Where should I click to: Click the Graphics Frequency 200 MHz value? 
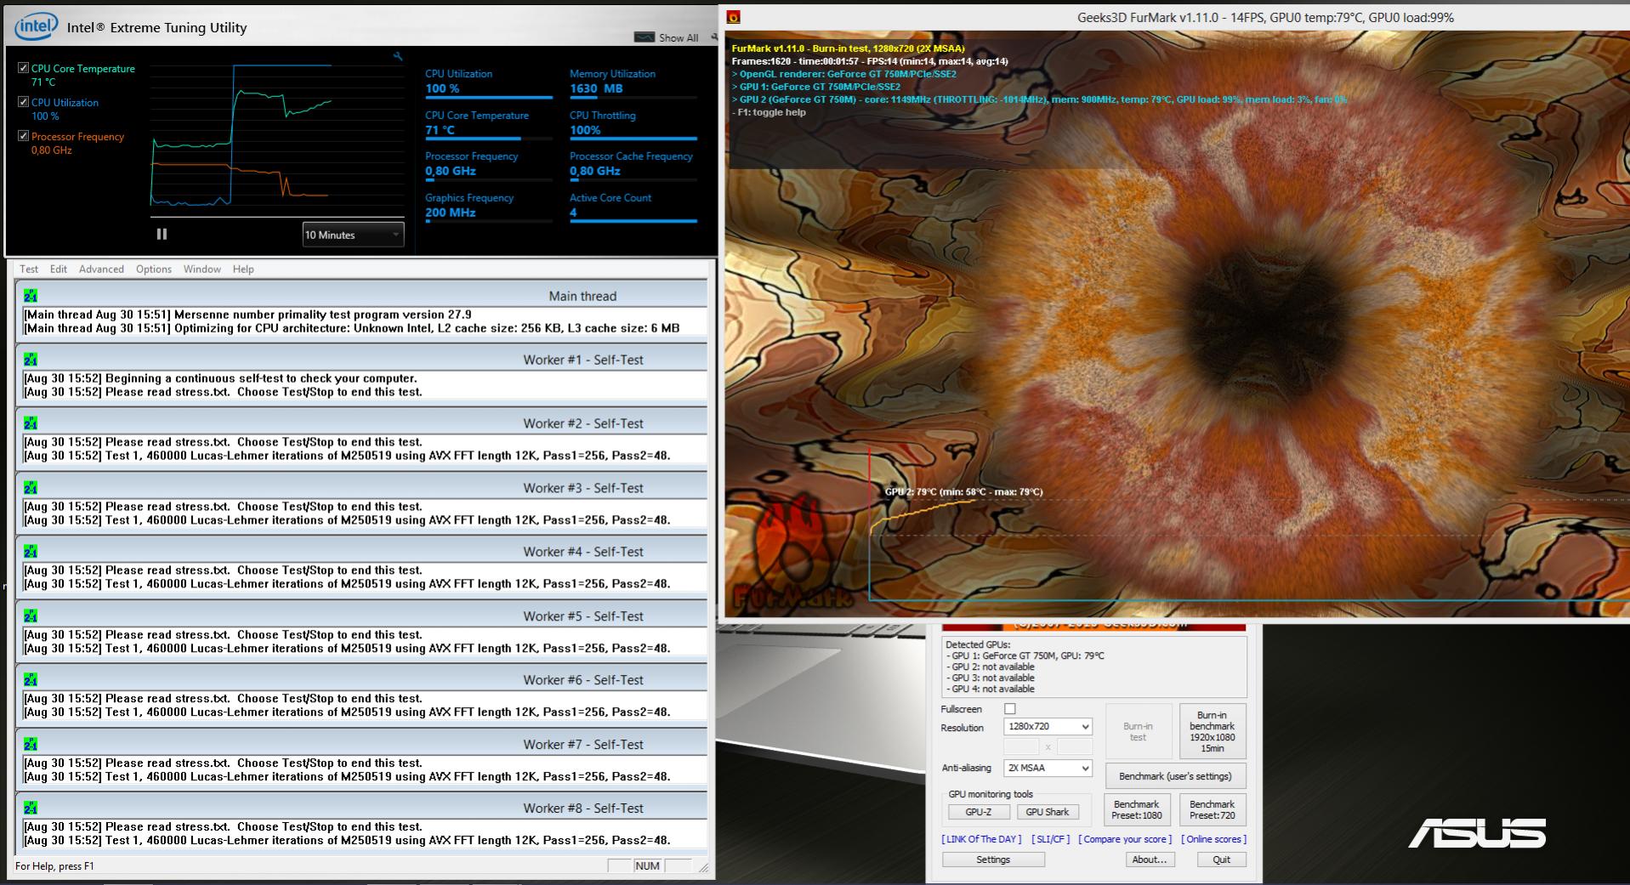click(x=450, y=213)
